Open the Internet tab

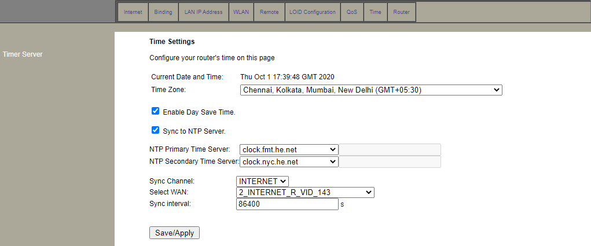tap(133, 12)
